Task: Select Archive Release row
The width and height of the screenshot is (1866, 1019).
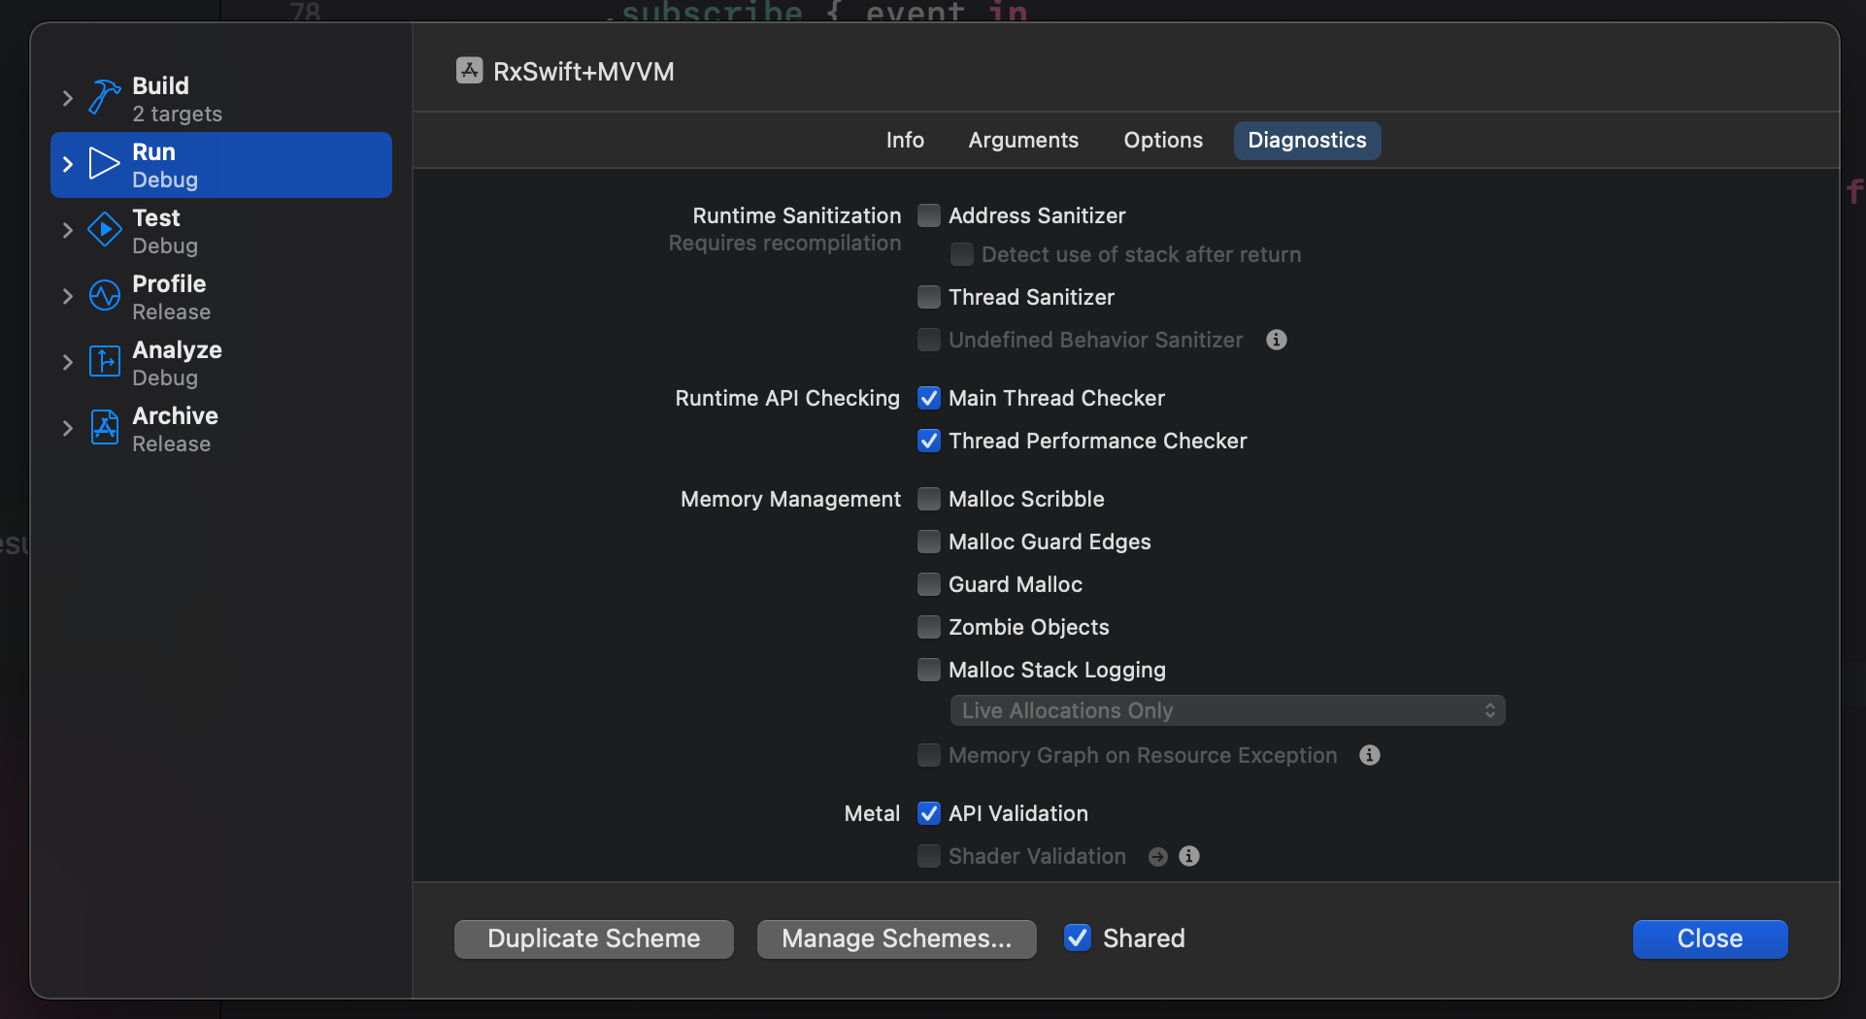Action: pos(221,429)
